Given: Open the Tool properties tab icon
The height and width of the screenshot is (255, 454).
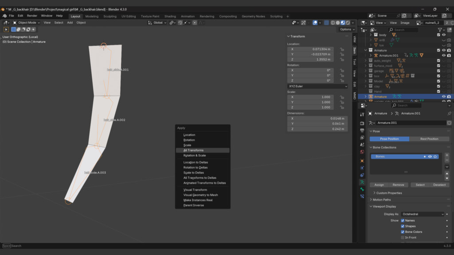Looking at the screenshot, I should click(x=362, y=115).
